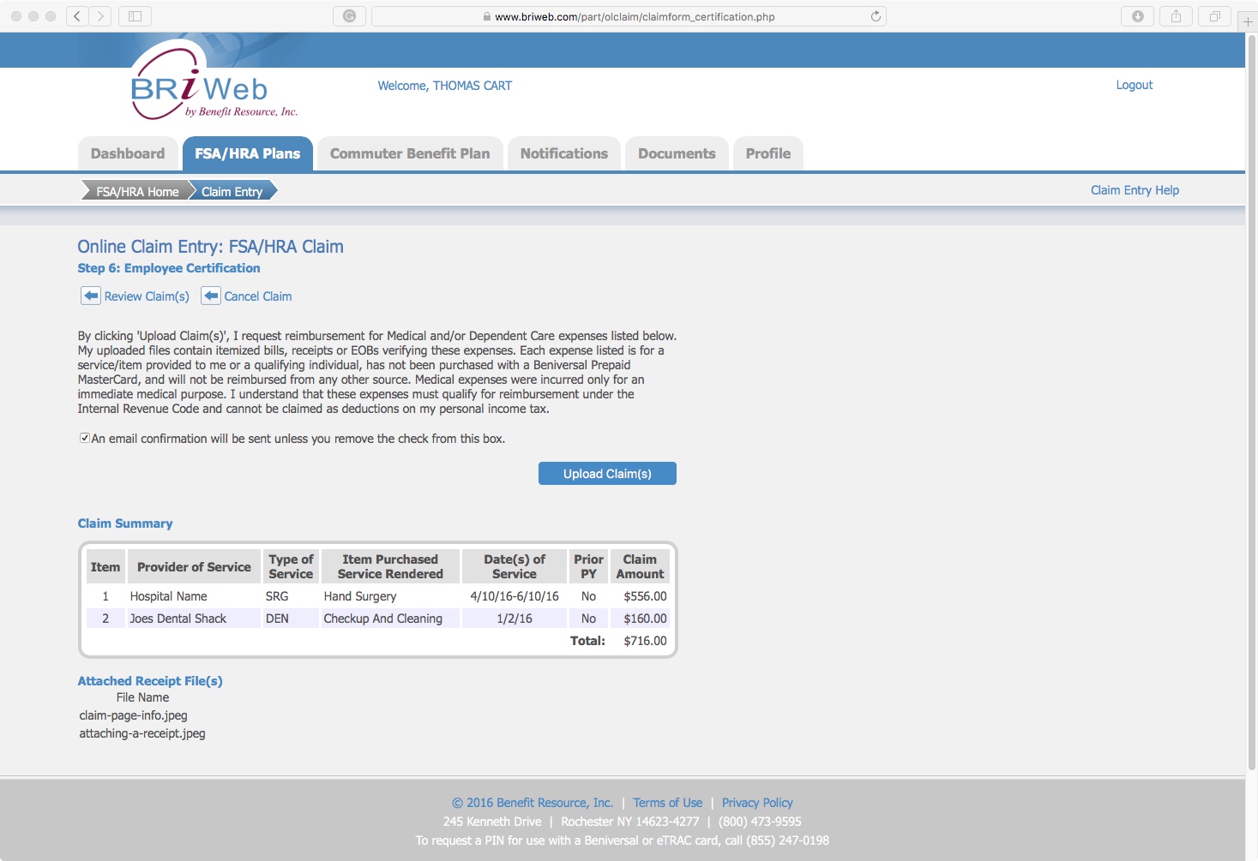Viewport: 1258px width, 861px height.
Task: Click the browser back navigation arrow
Action: [x=75, y=15]
